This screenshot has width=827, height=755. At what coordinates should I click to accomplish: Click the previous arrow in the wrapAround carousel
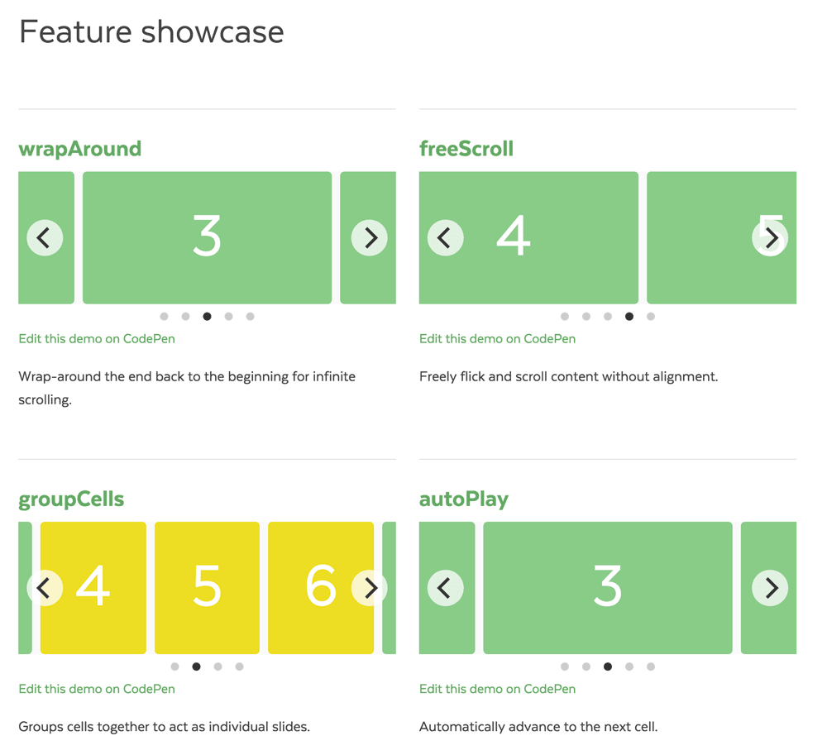tap(45, 237)
